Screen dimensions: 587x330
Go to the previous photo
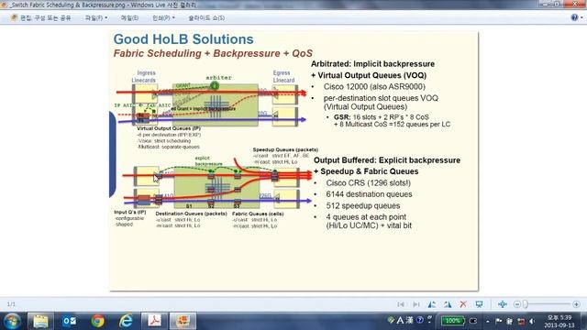(401, 304)
